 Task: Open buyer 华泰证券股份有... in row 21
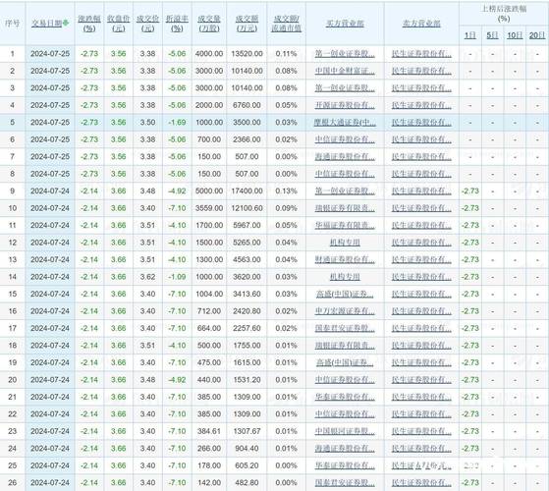345,397
